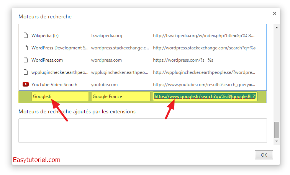Select fr.wikipedia.org keyword
The width and height of the screenshot is (290, 175).
tap(107, 36)
